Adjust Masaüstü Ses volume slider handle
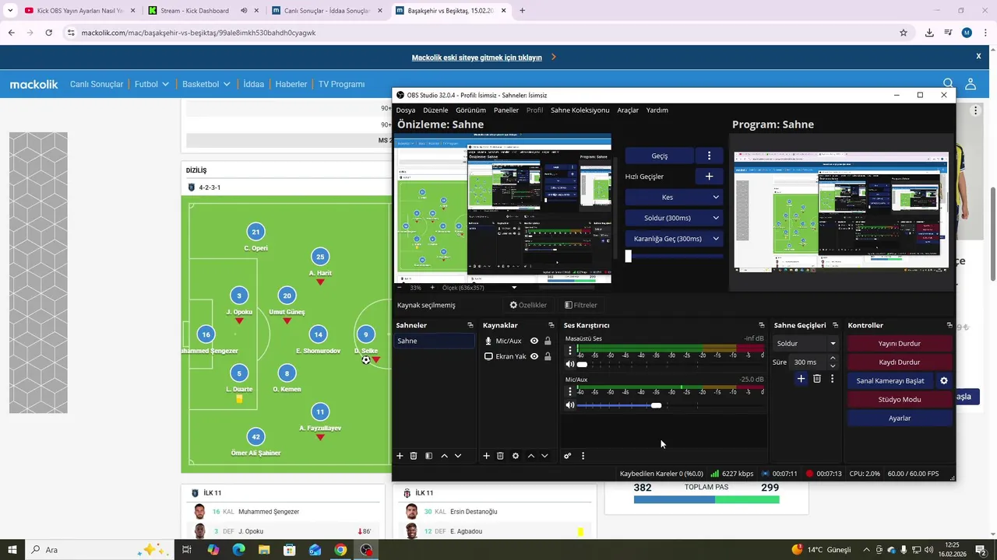This screenshot has height=560, width=997. pyautogui.click(x=582, y=364)
